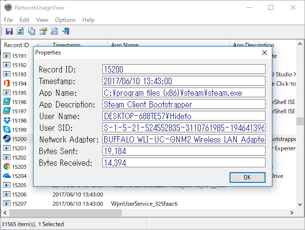This screenshot has height=230, width=305.
Task: Select the generic app icon on row 15192
Action: pos(7,65)
